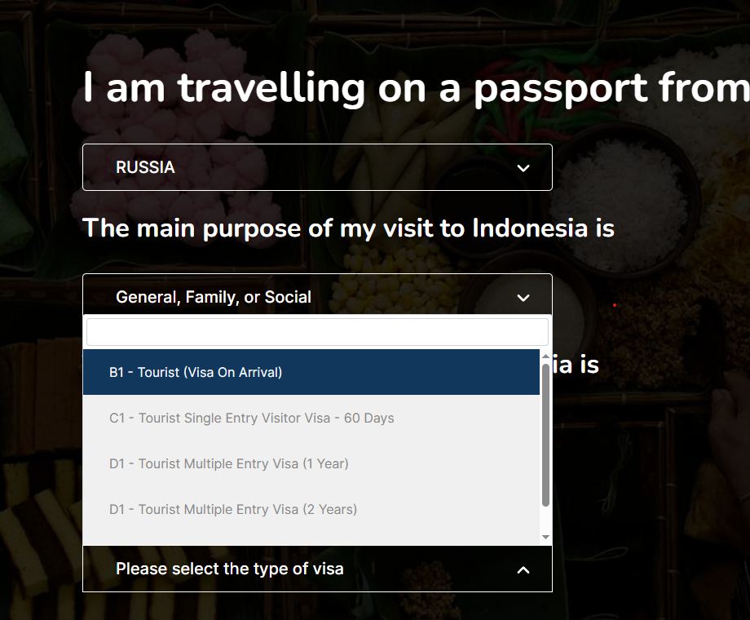The width and height of the screenshot is (750, 620).
Task: Click the scroll up arrow of the visa list
Action: (x=545, y=356)
